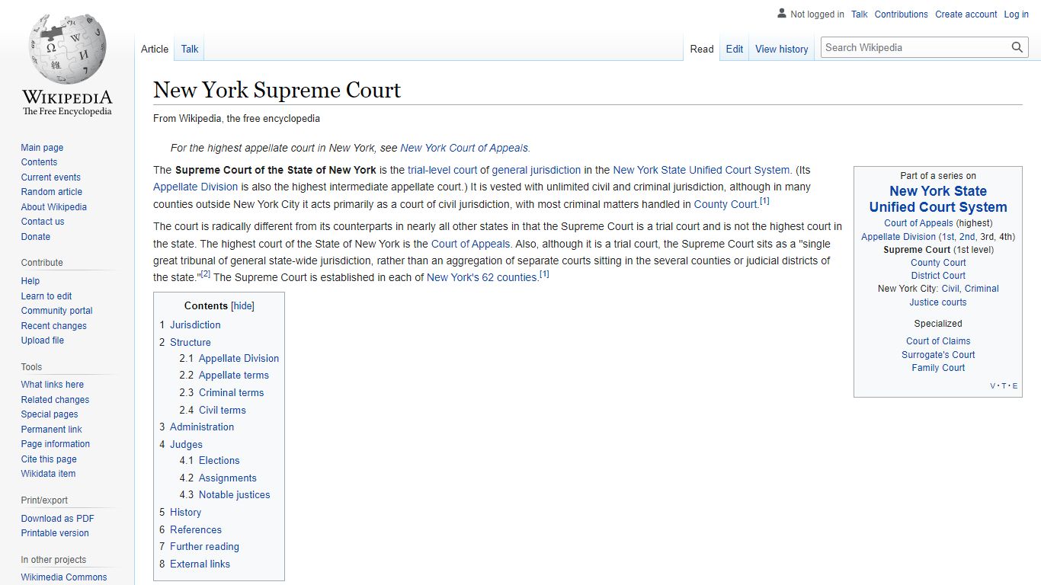The width and height of the screenshot is (1041, 585).
Task: Switch to the Article tab
Action: [x=155, y=49]
